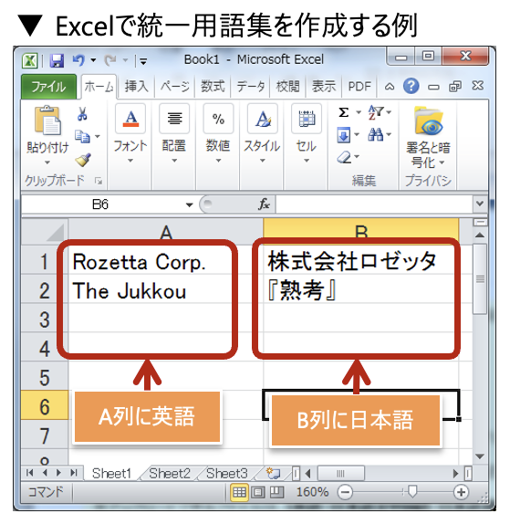Viewport: 510px width, 524px height.
Task: Switch to the 数式 ribbon tab
Action: click(x=213, y=87)
